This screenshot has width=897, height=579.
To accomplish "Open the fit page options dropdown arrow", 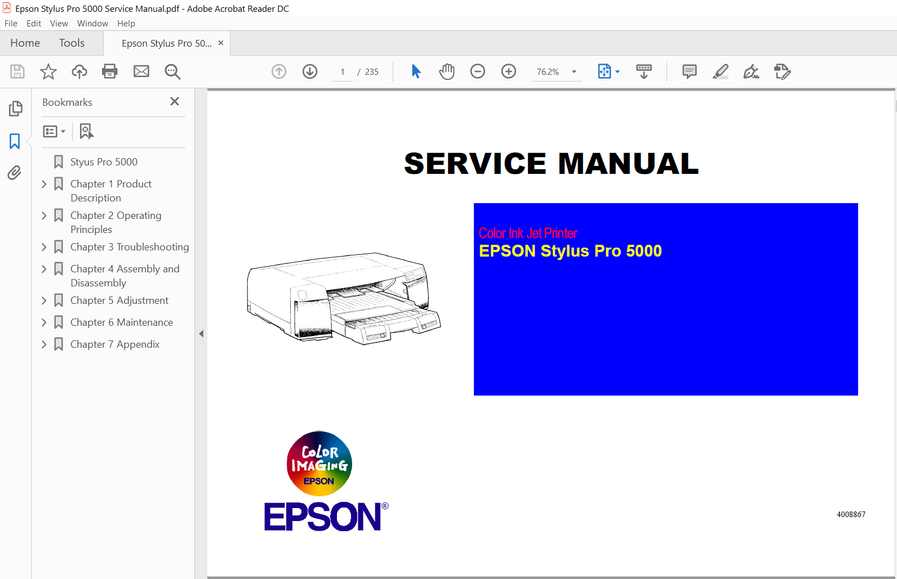I will point(618,71).
